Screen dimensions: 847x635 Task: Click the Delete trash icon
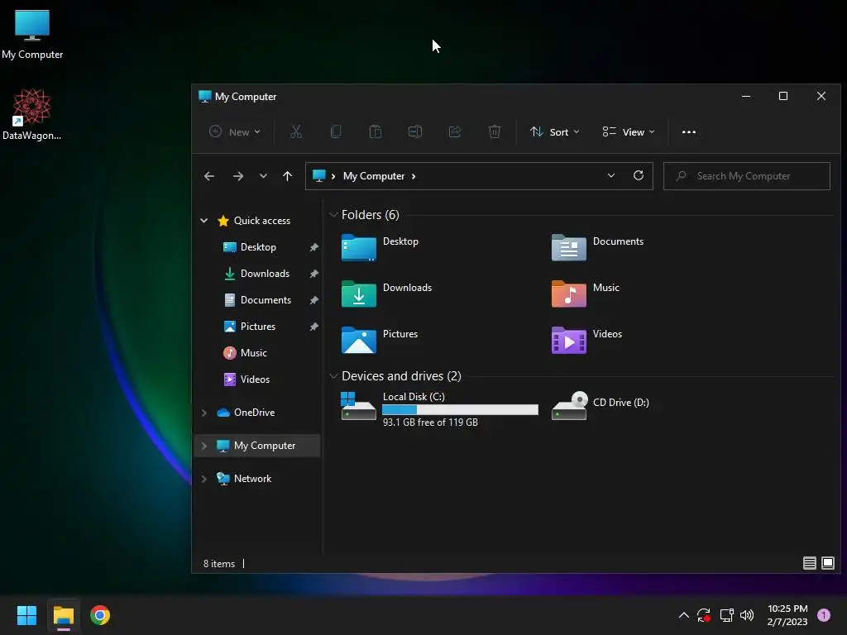point(495,131)
